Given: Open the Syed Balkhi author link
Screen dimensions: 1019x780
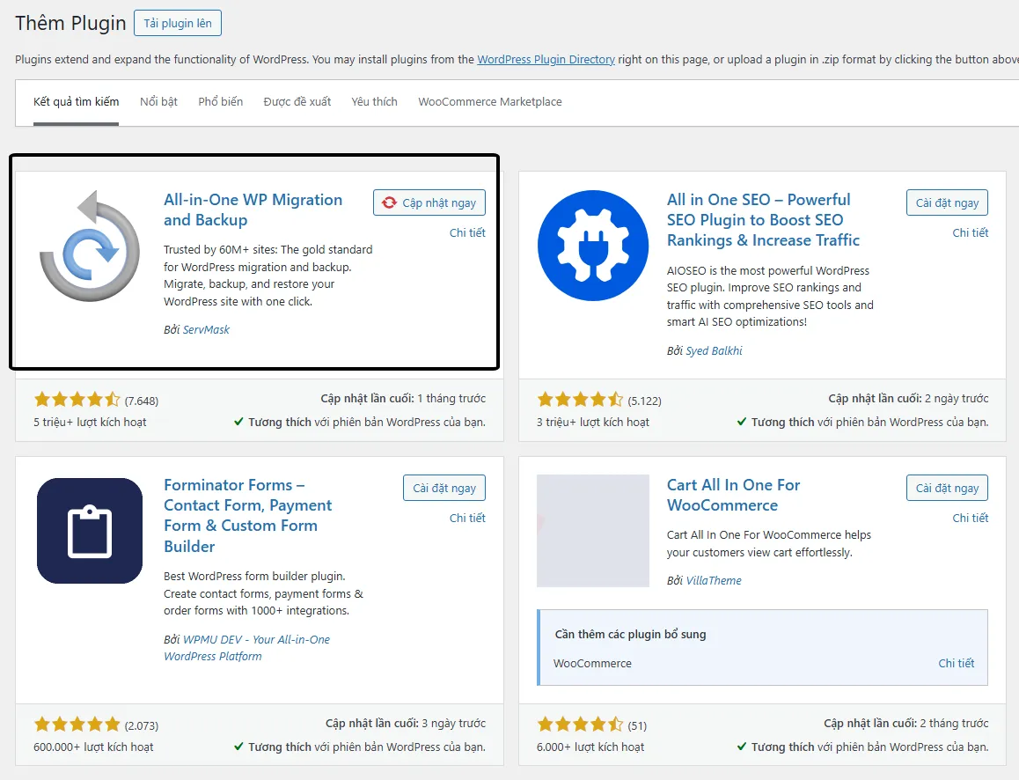Looking at the screenshot, I should [714, 351].
